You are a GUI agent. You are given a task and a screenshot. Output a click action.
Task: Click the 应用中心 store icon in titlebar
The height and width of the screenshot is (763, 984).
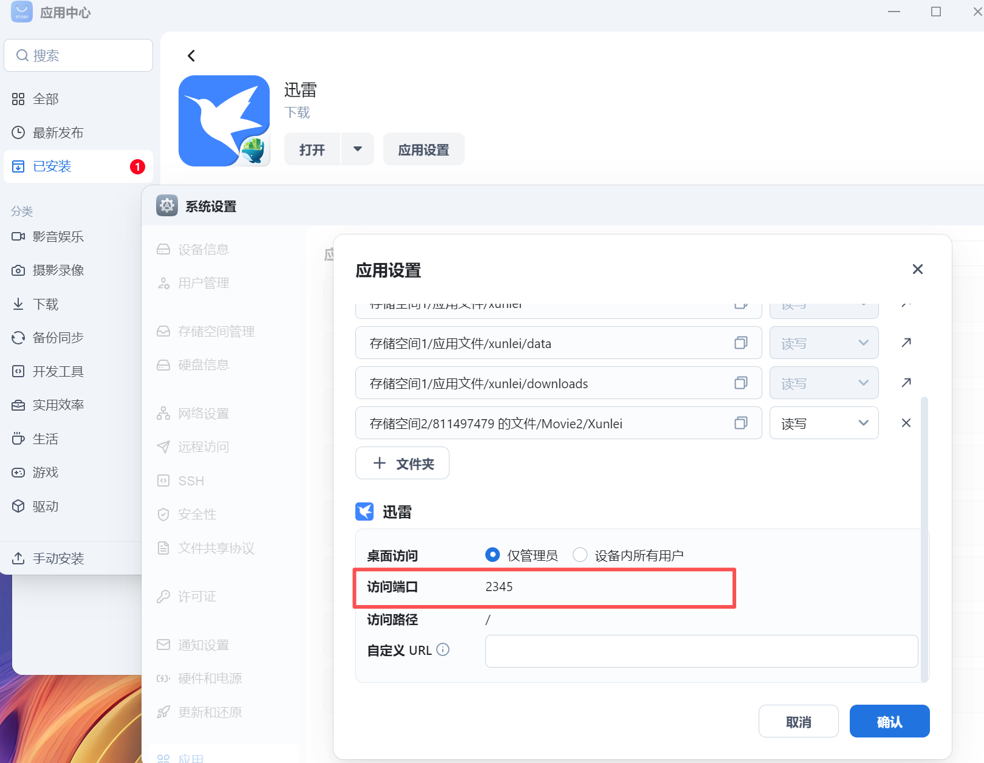point(22,12)
